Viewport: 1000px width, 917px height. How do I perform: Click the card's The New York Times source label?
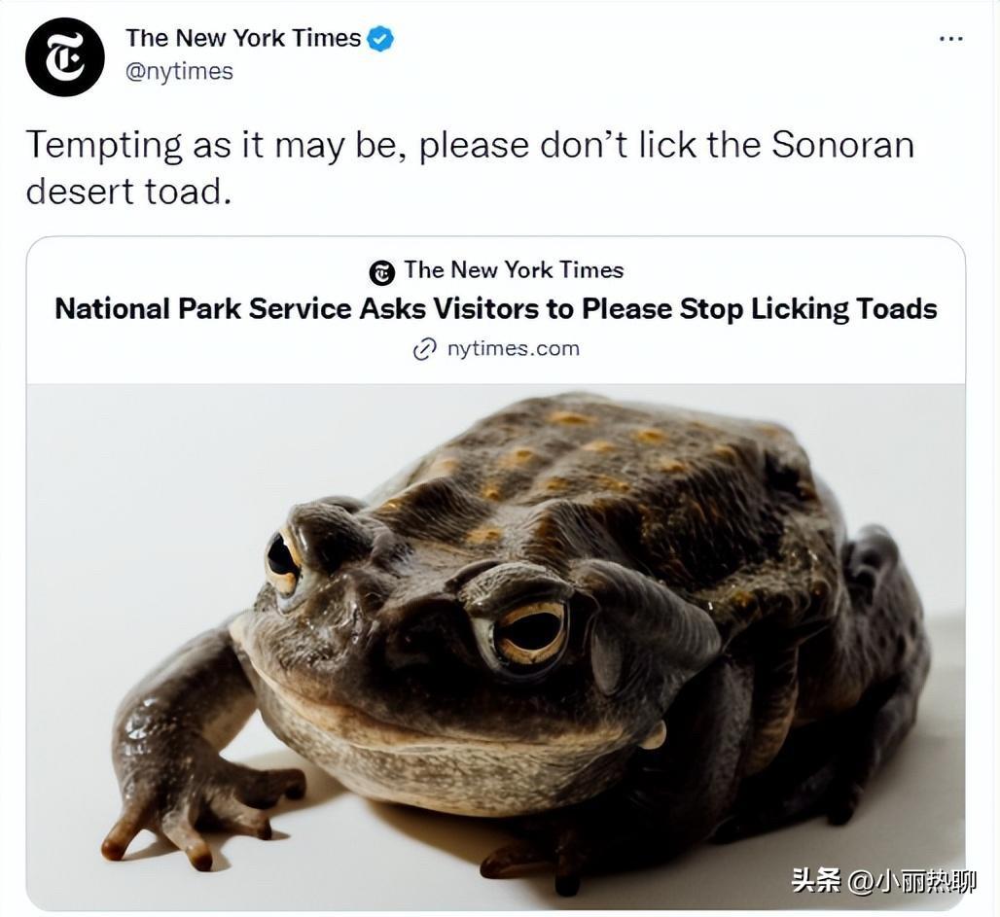click(514, 269)
